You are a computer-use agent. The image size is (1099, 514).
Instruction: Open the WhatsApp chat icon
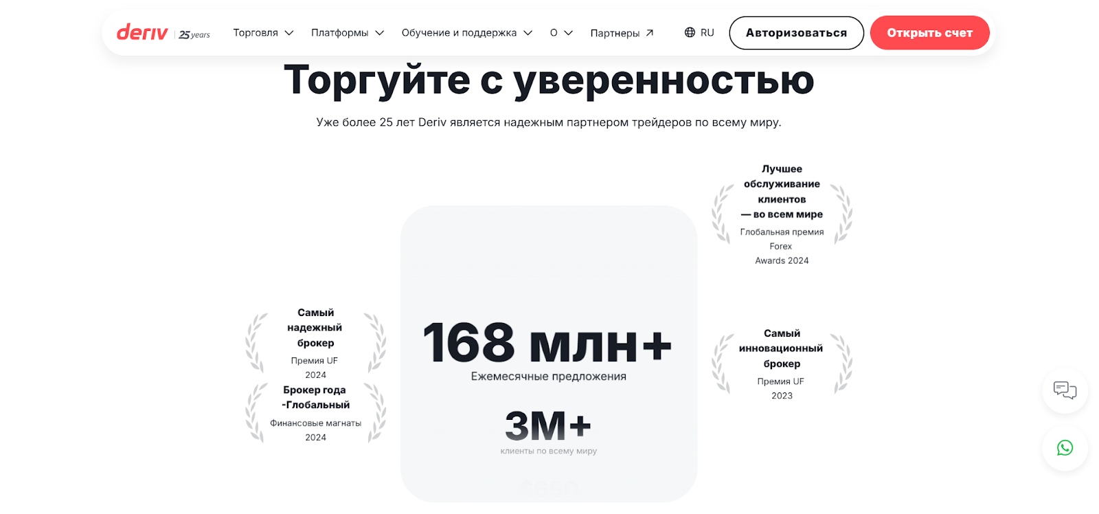[1065, 448]
